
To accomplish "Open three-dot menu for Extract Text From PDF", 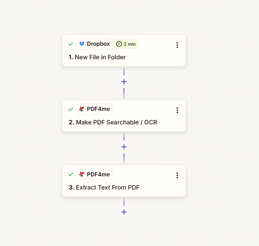I will (177, 175).
